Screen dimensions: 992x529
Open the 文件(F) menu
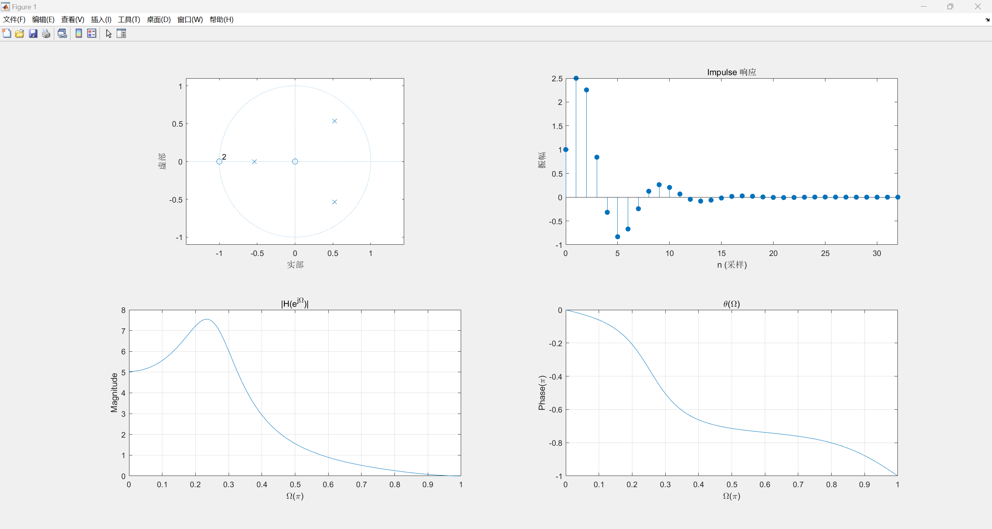[14, 20]
